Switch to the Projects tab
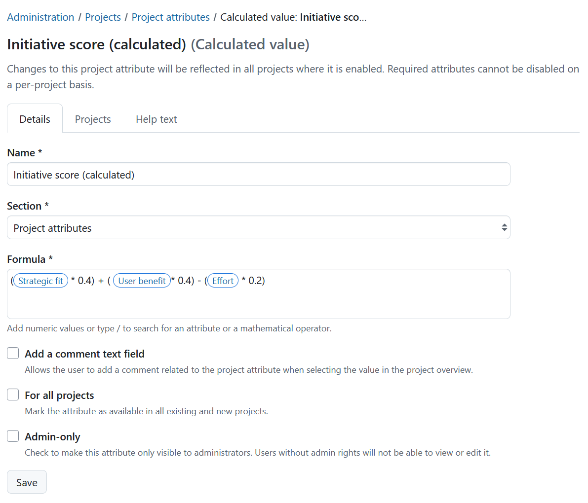The width and height of the screenshot is (588, 503). [92, 118]
